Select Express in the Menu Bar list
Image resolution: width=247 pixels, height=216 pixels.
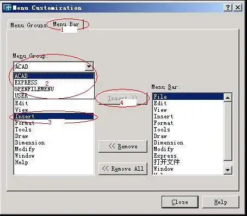click(188, 155)
